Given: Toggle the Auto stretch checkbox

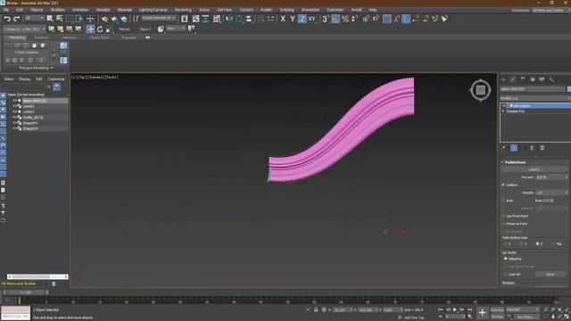Looking at the screenshot, I should pyautogui.click(x=503, y=200).
